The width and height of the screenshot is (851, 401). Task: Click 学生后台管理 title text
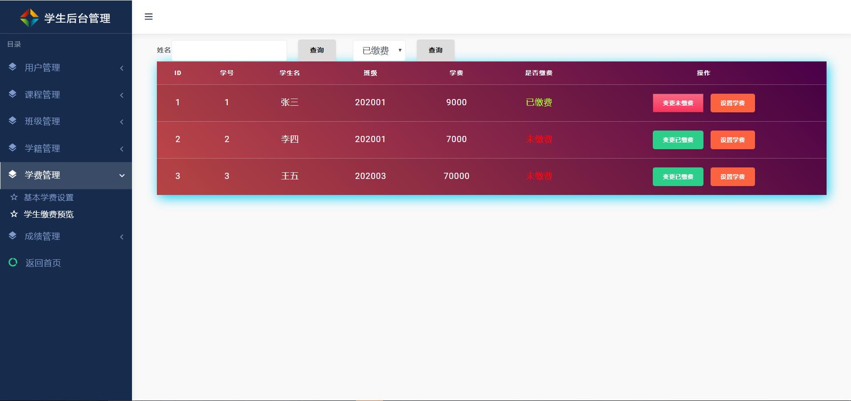click(77, 18)
